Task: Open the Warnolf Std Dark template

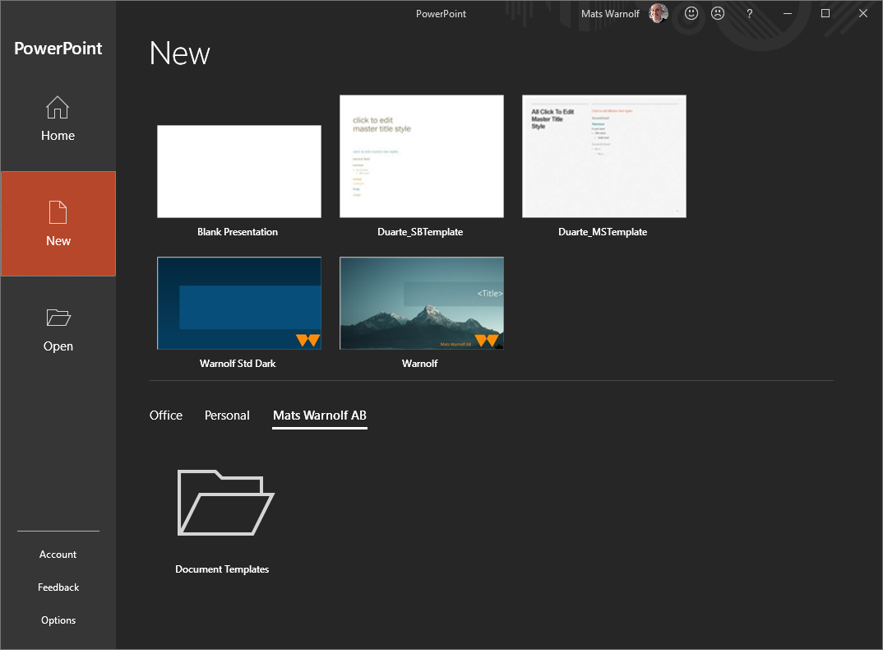Action: [x=238, y=303]
